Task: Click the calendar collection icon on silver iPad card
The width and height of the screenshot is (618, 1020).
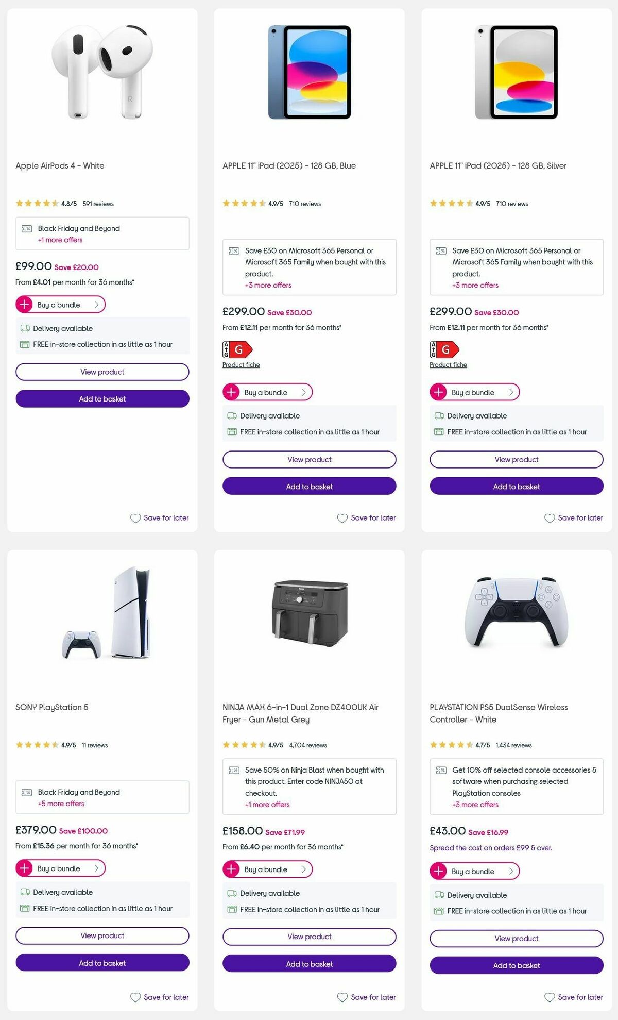Action: pyautogui.click(x=438, y=432)
